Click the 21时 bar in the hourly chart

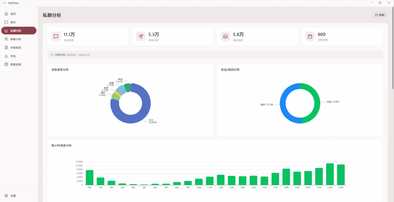(319, 177)
